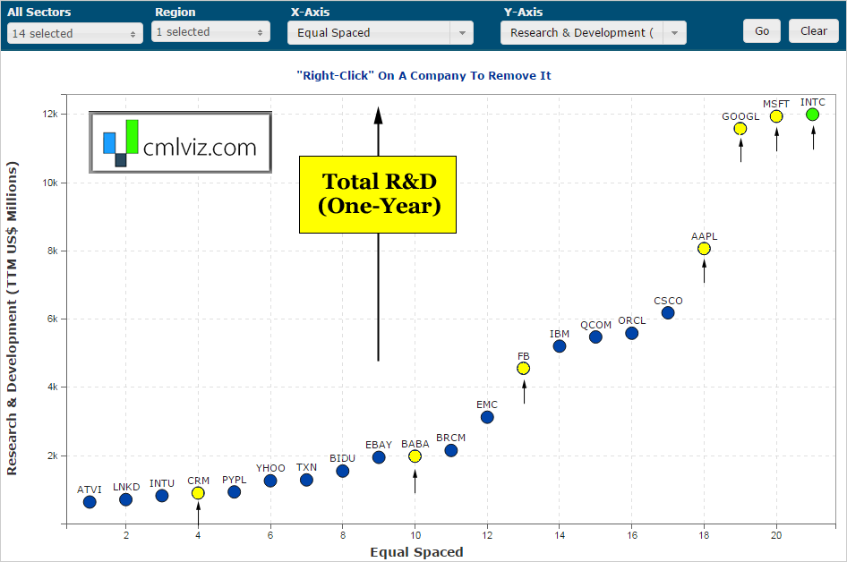Select the YHOO data point

tap(270, 481)
